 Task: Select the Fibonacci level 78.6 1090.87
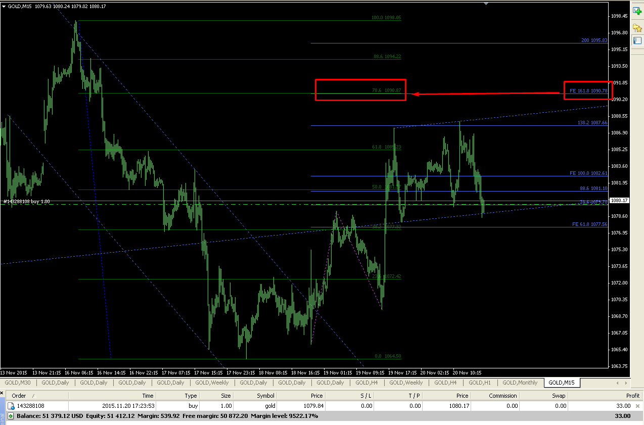[386, 90]
